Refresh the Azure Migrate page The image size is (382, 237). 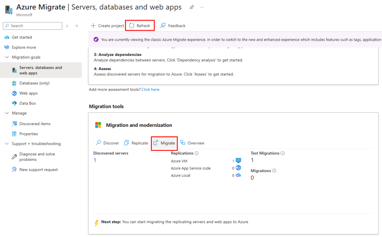pos(140,26)
